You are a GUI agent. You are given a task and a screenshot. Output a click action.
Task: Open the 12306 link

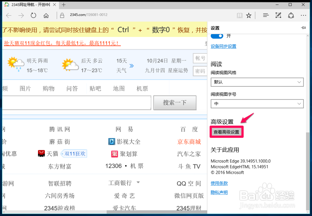(114, 166)
